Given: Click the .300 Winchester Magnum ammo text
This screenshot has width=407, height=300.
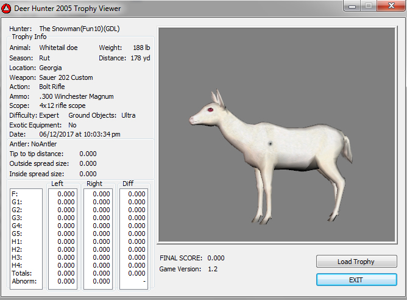Looking at the screenshot, I should [x=76, y=96].
